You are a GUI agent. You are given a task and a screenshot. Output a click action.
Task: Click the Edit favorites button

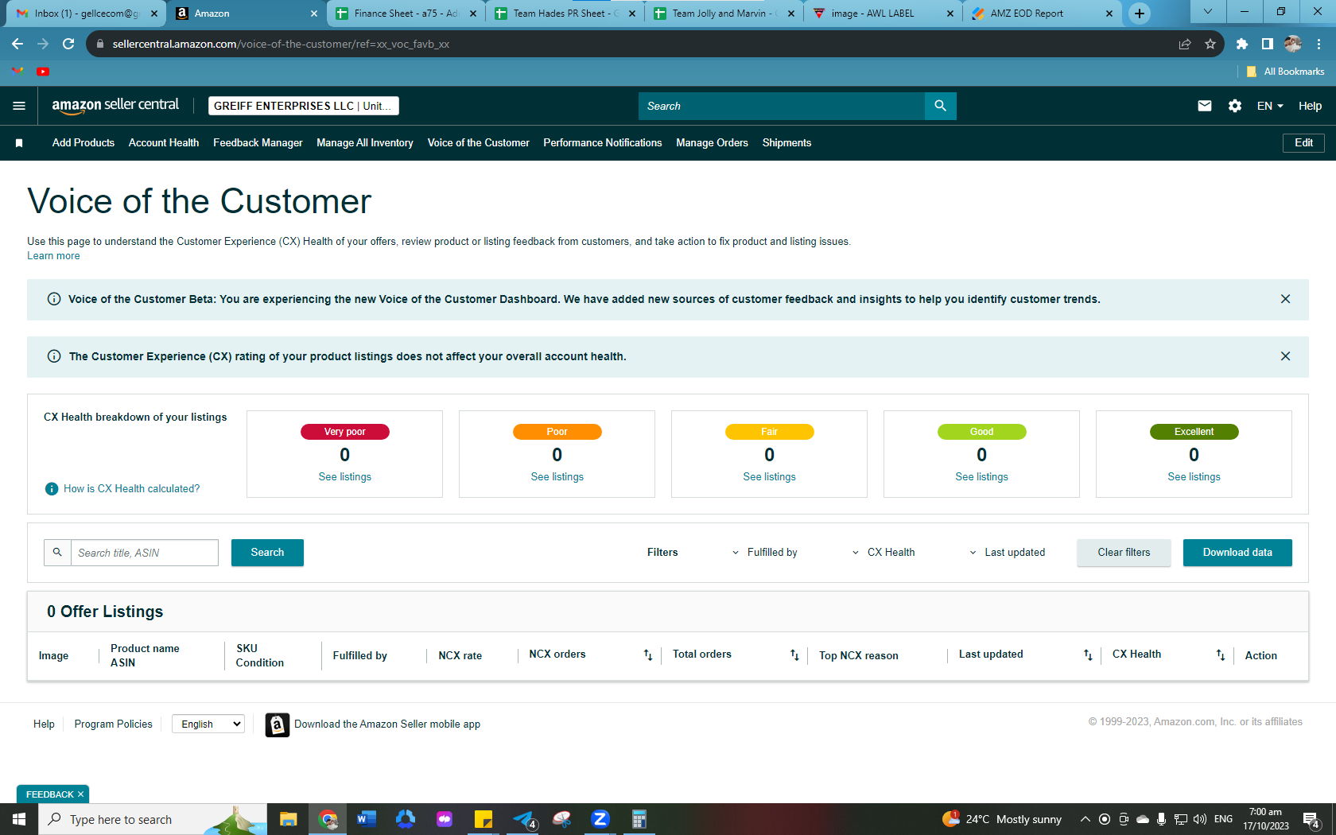point(1303,143)
